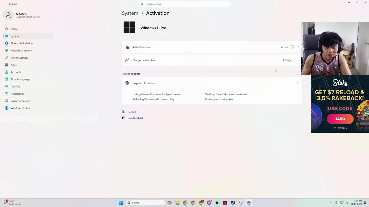Click the Get help icon

pos(123,112)
